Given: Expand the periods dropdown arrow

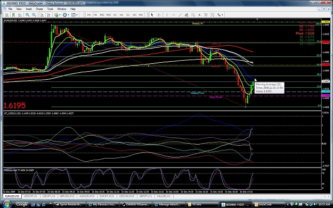Looking at the screenshot, I should coord(68,15).
